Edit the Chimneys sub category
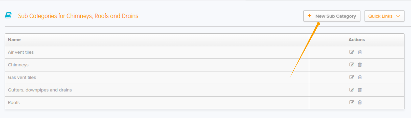 (x=352, y=65)
